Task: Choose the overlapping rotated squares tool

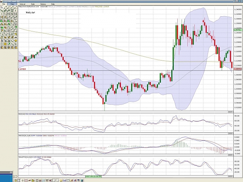Action: coord(5,34)
